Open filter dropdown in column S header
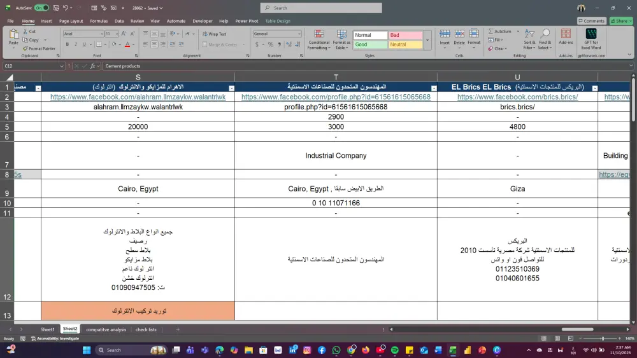 (231, 88)
